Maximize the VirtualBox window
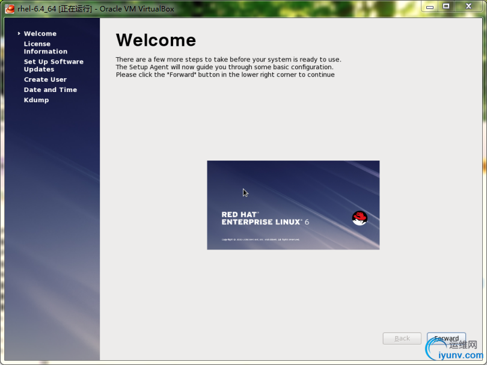Screen dimensions: 487x365 [x=446, y=6]
